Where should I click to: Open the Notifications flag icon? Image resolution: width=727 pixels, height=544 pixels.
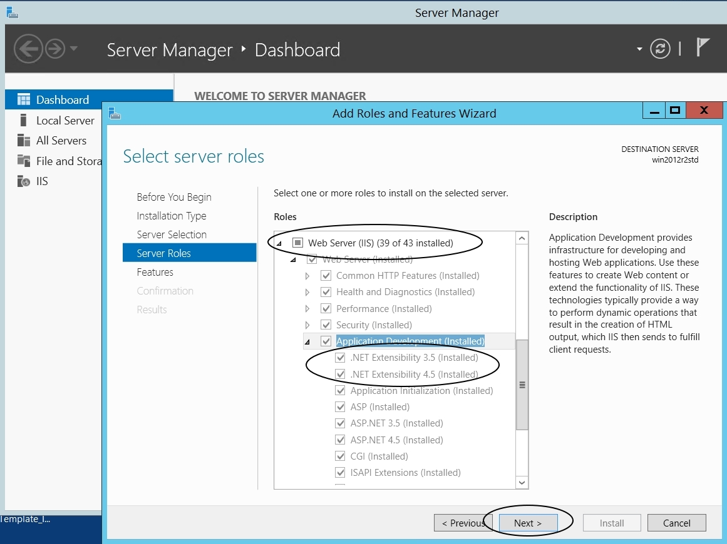tap(703, 48)
